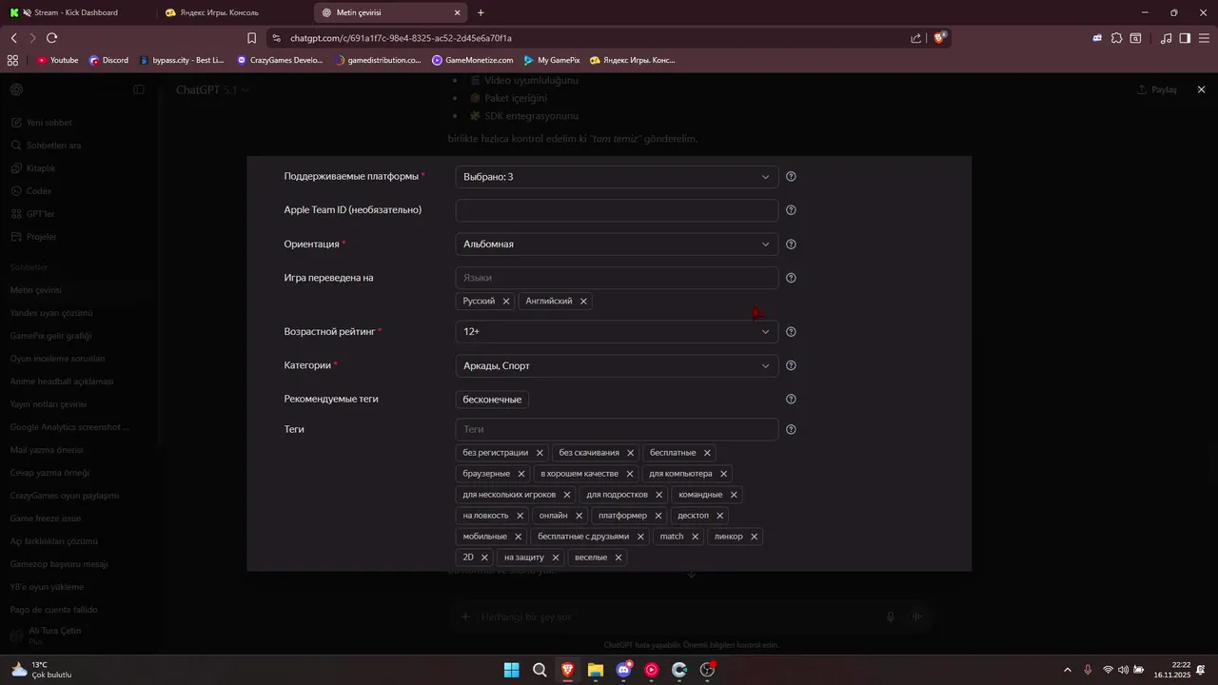Remove the match tag
The width and height of the screenshot is (1218, 685).
click(x=695, y=537)
